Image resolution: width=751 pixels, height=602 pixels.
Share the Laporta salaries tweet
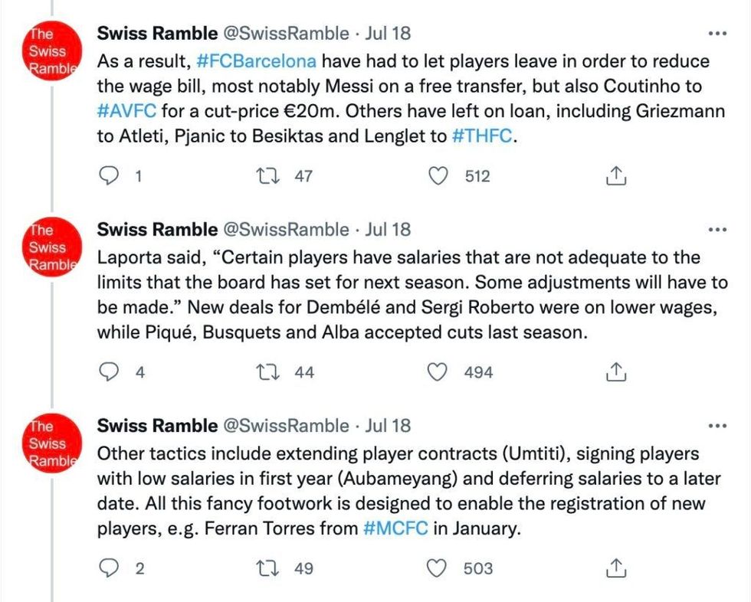(x=617, y=372)
